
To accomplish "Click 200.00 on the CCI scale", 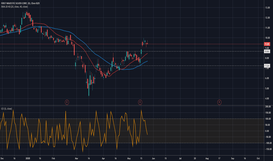I will 268,107.
